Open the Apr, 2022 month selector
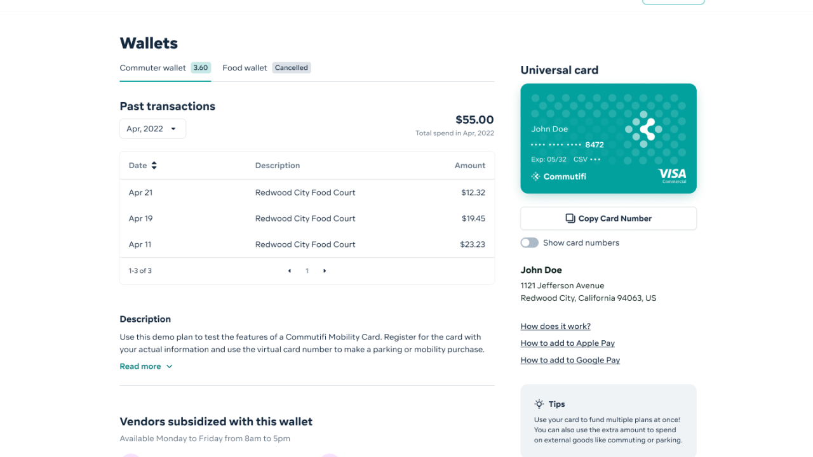 152,128
